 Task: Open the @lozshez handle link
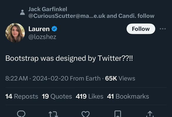pos(42,37)
